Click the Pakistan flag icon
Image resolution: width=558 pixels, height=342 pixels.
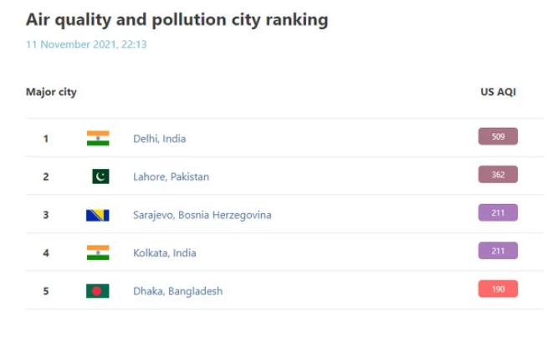click(100, 176)
